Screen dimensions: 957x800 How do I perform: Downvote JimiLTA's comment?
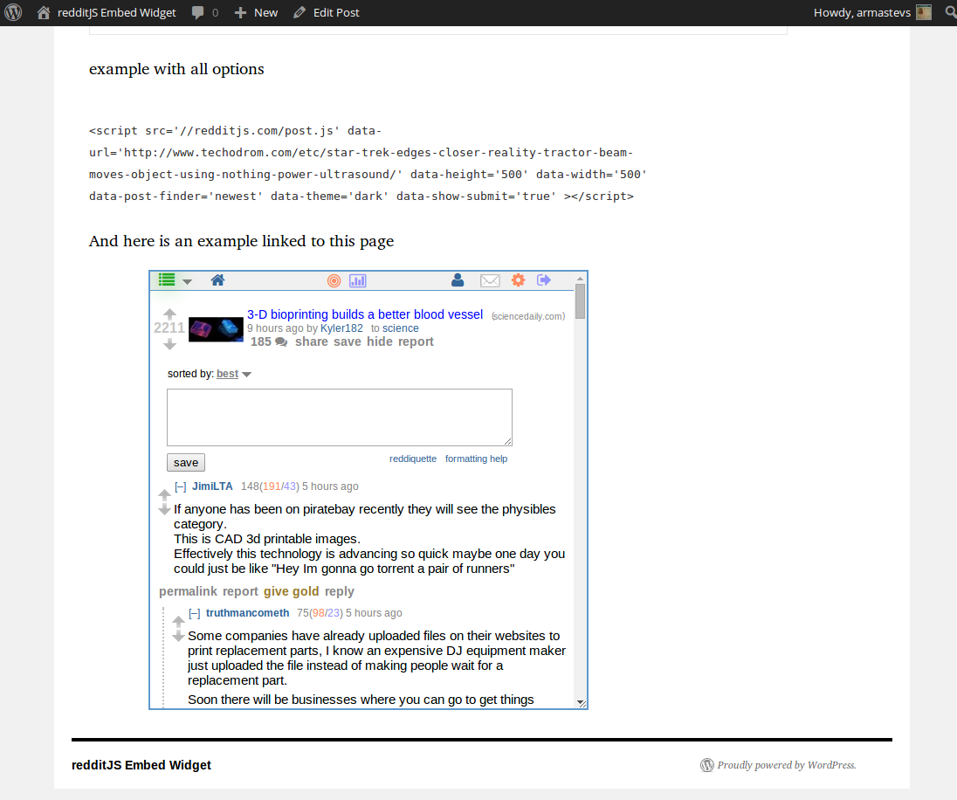pos(164,509)
